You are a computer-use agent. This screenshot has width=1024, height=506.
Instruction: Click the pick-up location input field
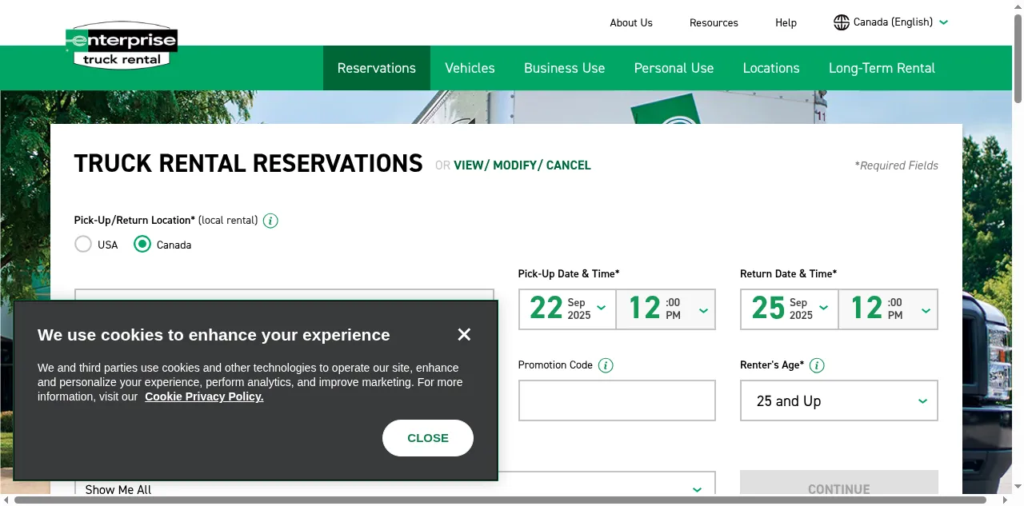coord(284,296)
